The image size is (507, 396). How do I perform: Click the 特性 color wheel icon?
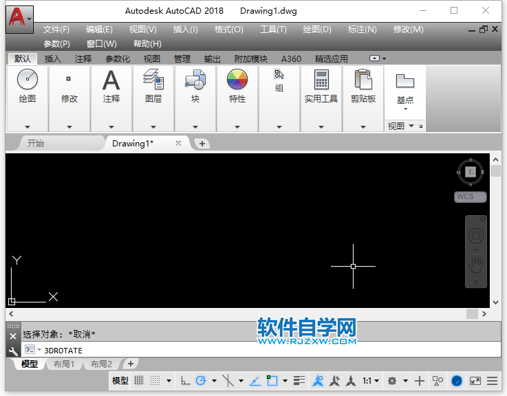point(237,79)
